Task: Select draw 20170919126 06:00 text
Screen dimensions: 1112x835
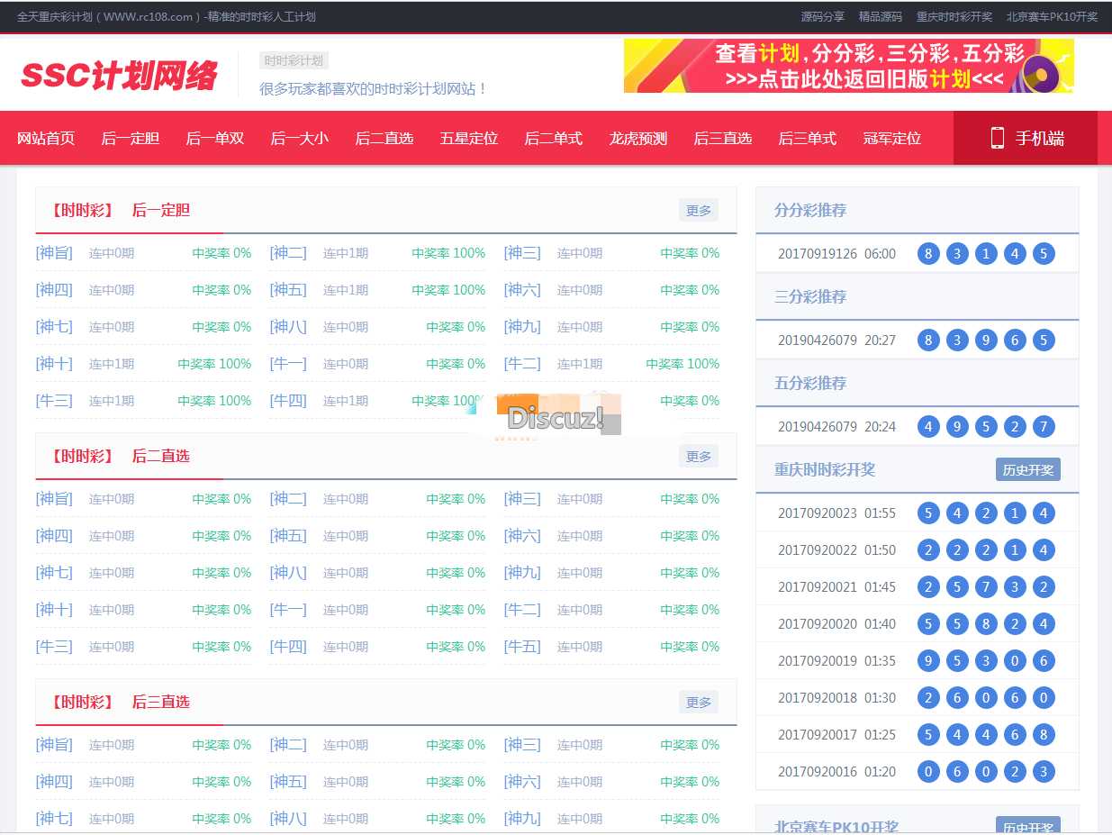Action: [x=836, y=254]
